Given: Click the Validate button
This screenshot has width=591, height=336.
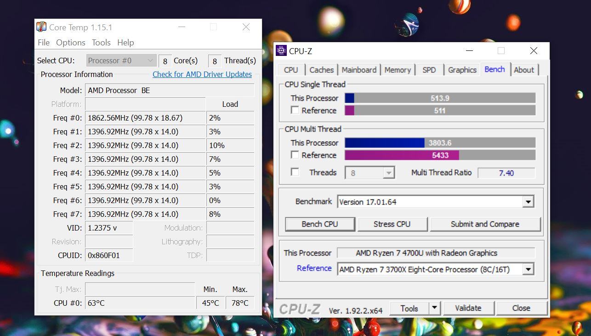Looking at the screenshot, I should click(468, 308).
